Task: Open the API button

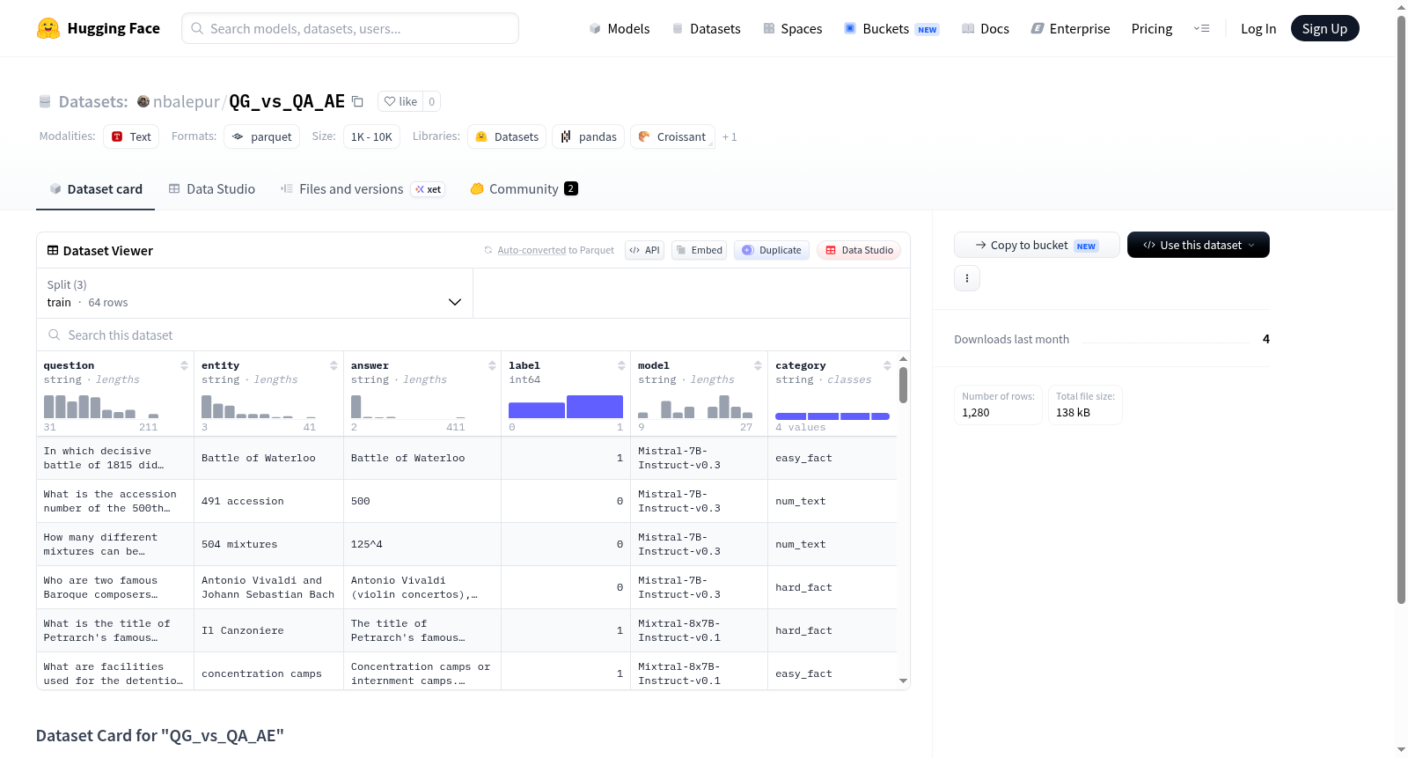Action: (x=644, y=250)
